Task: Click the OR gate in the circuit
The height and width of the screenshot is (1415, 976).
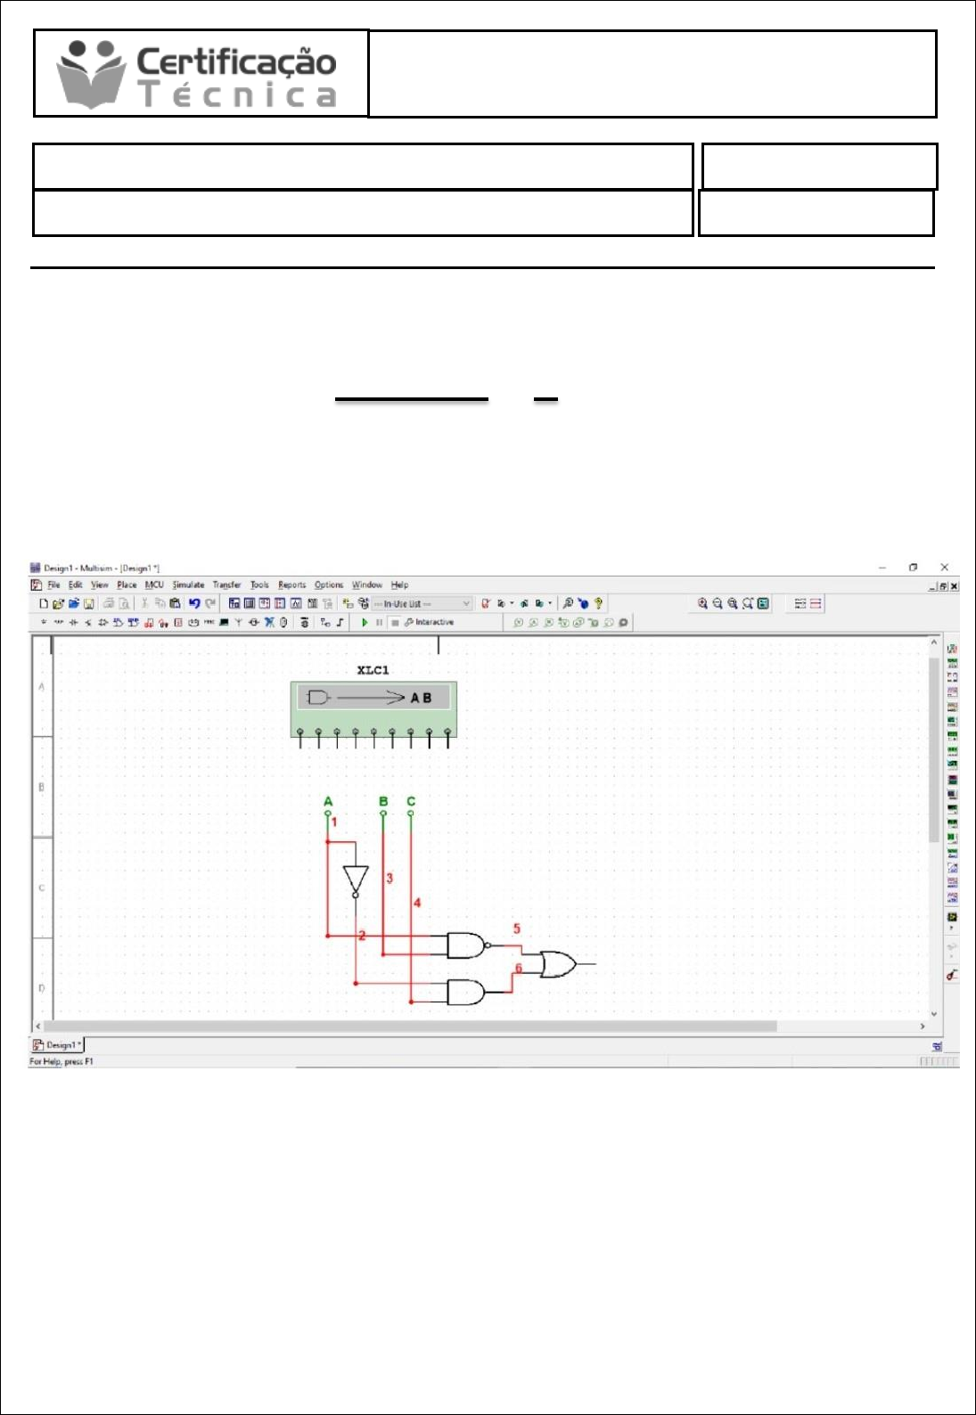Action: point(558,964)
